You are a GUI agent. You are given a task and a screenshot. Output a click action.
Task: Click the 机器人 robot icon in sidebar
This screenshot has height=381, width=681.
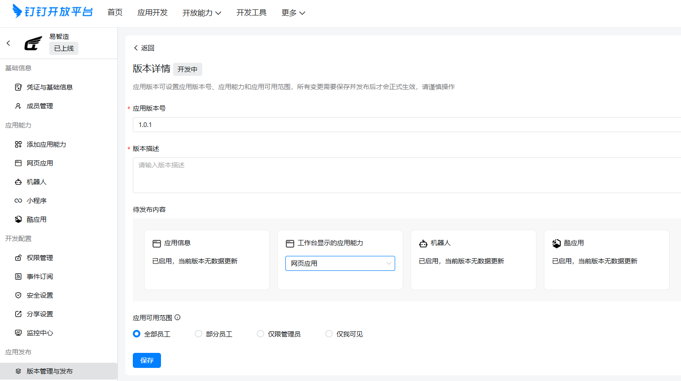pyautogui.click(x=18, y=182)
